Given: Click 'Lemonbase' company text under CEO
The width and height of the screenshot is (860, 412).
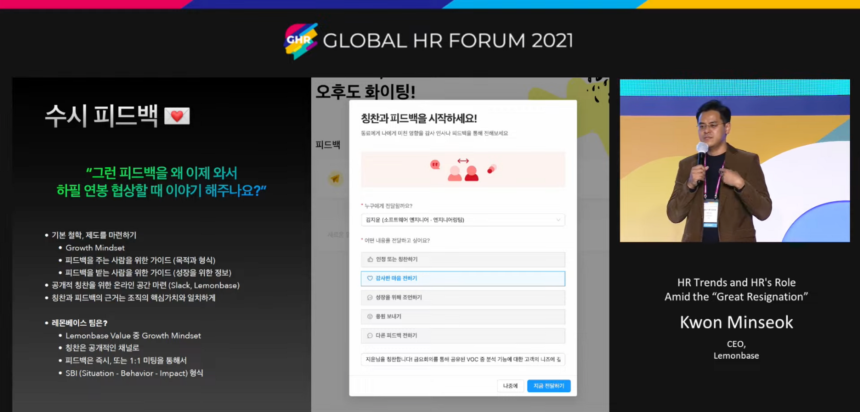Looking at the screenshot, I should (x=736, y=356).
